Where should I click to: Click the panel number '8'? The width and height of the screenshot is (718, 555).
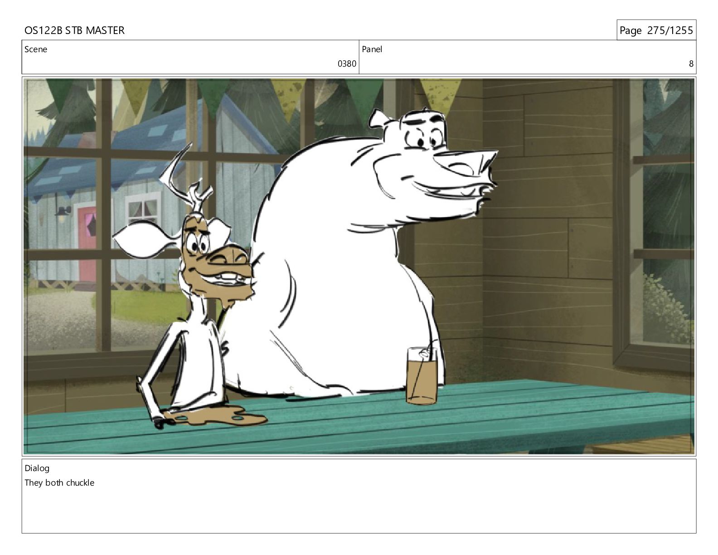pos(691,64)
